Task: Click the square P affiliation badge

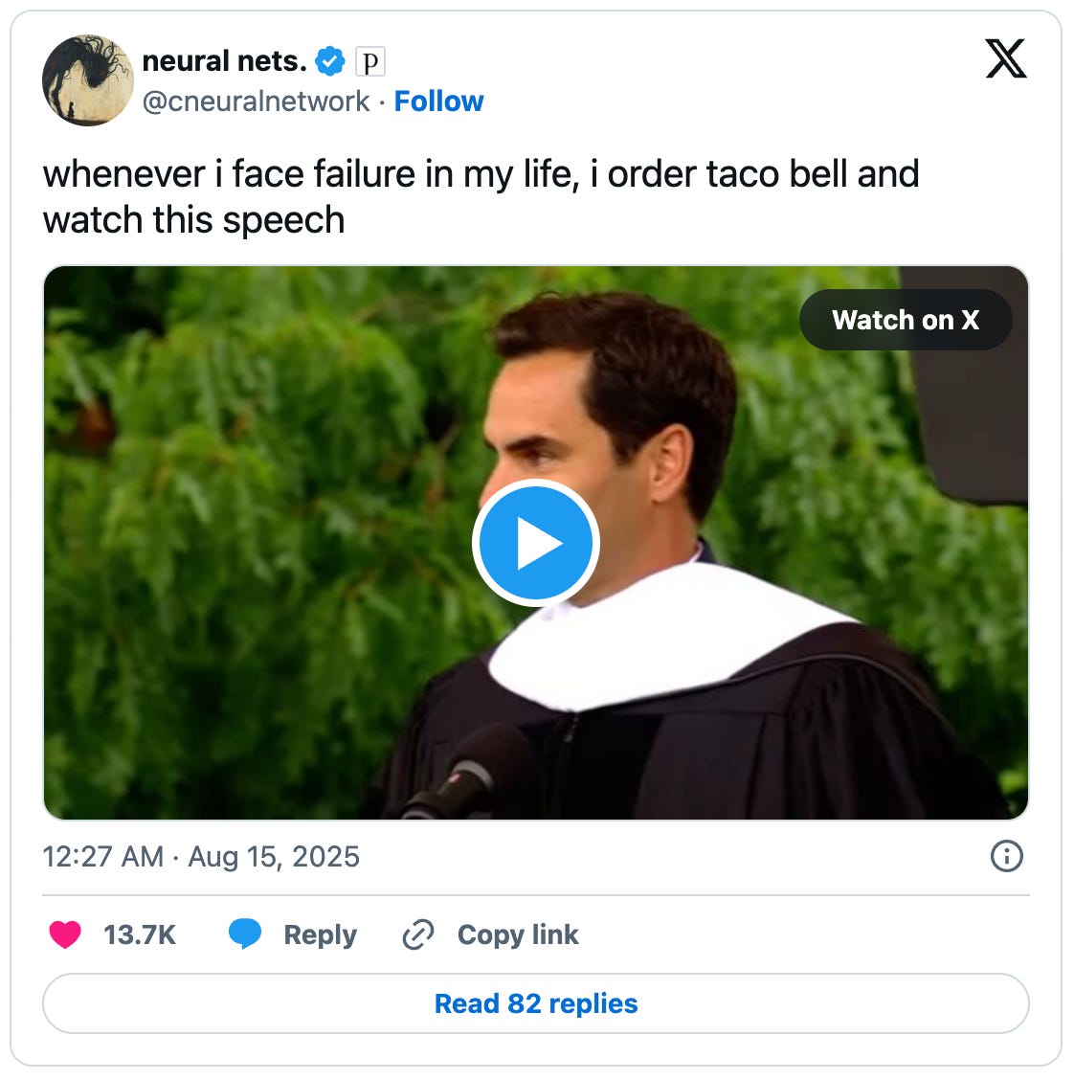Action: point(370,62)
